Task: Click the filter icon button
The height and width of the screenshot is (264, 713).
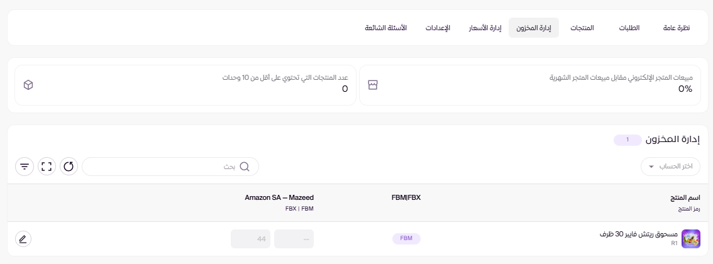Action: pyautogui.click(x=25, y=167)
